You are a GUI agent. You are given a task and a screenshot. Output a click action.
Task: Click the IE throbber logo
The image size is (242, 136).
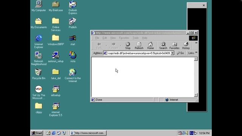[193, 38]
